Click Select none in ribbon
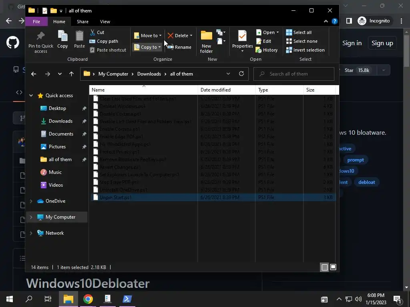Viewport: 410px width, 307px height. coord(301,41)
